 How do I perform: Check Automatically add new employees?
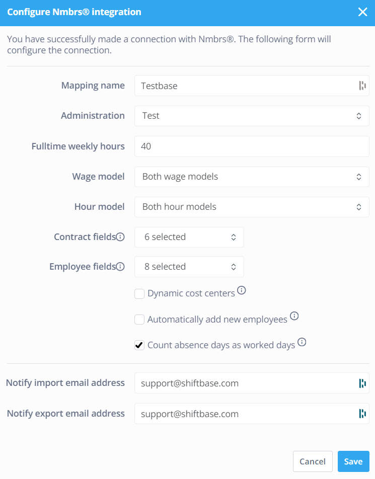pyautogui.click(x=139, y=319)
